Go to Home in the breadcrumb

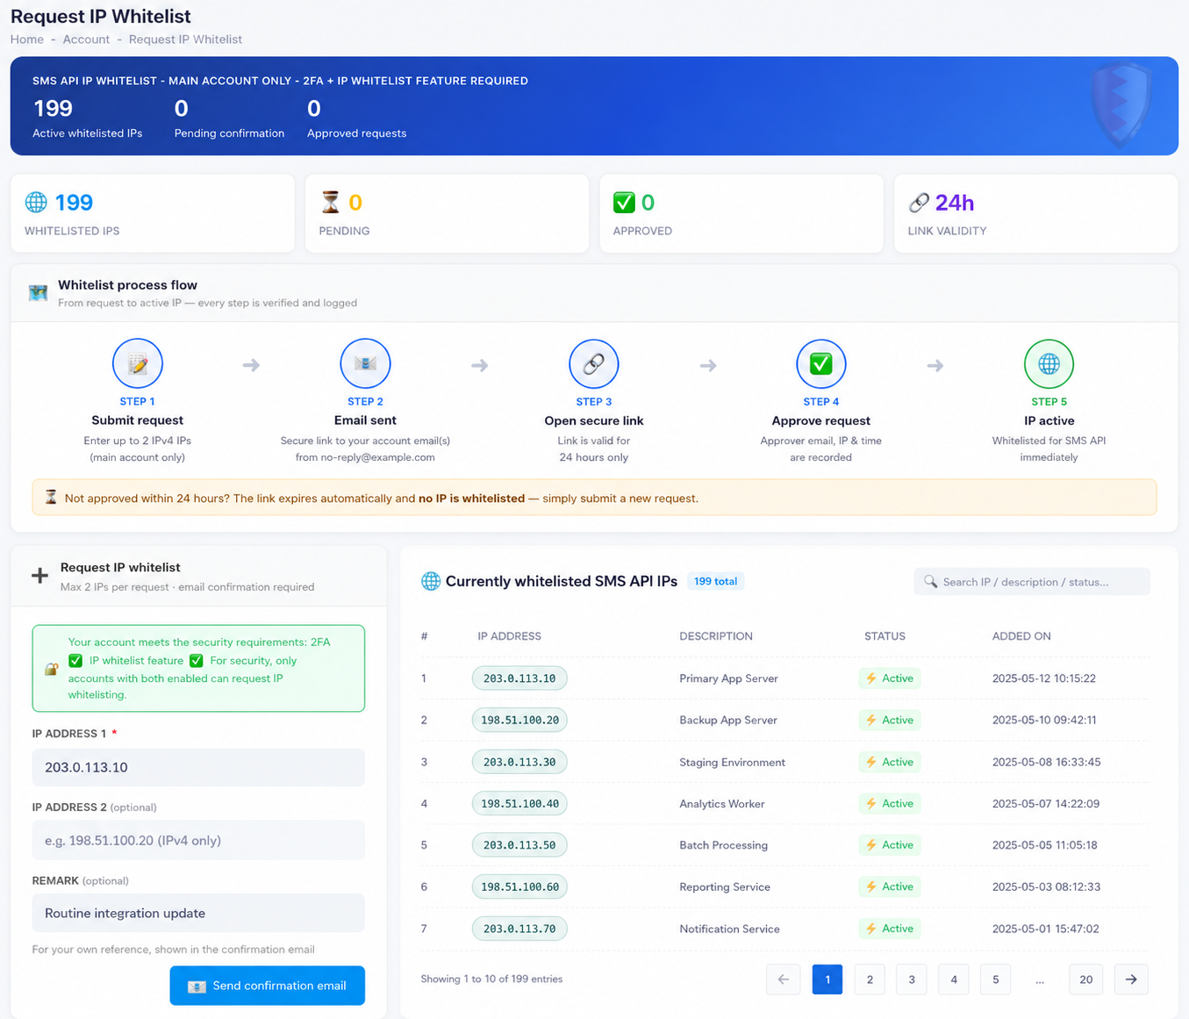(27, 39)
